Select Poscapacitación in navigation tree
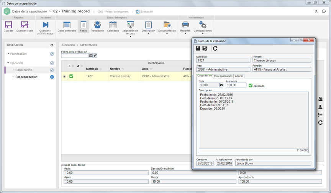331x193 pixels. click(26, 77)
